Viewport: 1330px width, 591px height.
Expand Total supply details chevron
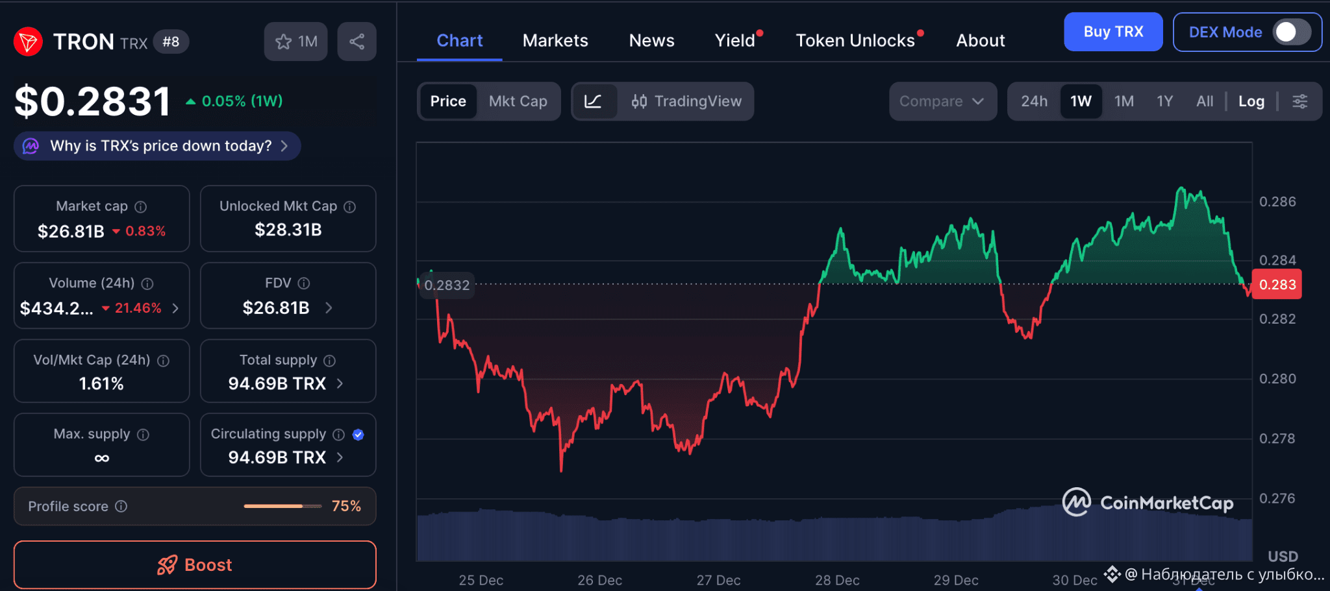point(340,384)
